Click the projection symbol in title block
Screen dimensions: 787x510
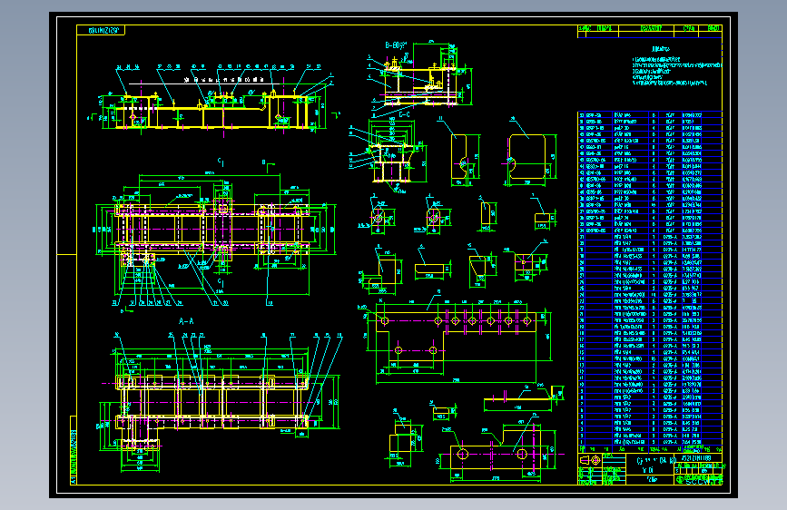pyautogui.click(x=590, y=460)
